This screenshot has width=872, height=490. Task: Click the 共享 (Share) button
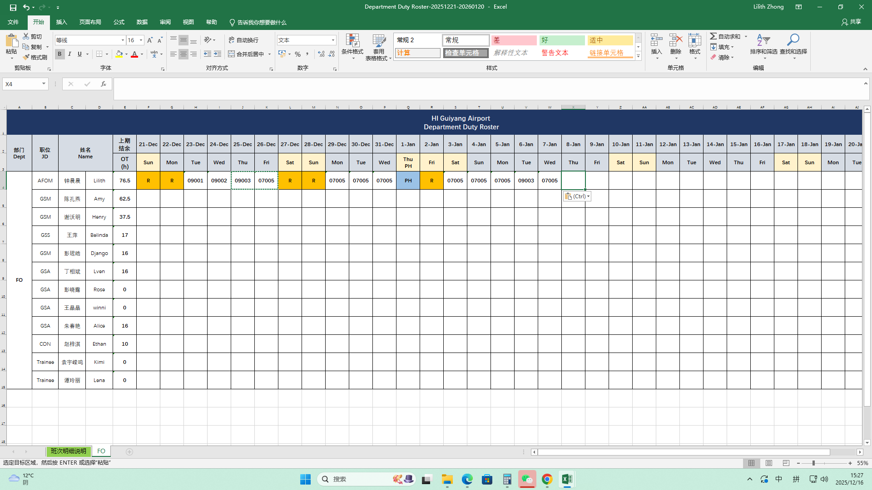pos(851,22)
